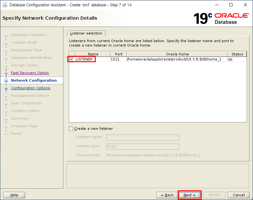
Task: Select the 1521 port cell in table
Action: coord(118,59)
